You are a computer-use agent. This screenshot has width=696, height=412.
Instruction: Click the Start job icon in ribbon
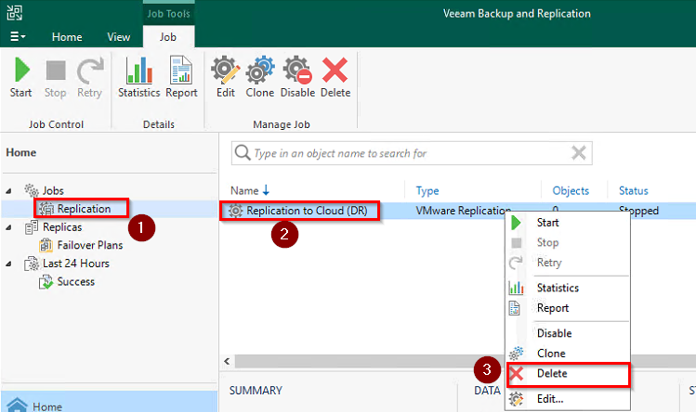pos(21,71)
